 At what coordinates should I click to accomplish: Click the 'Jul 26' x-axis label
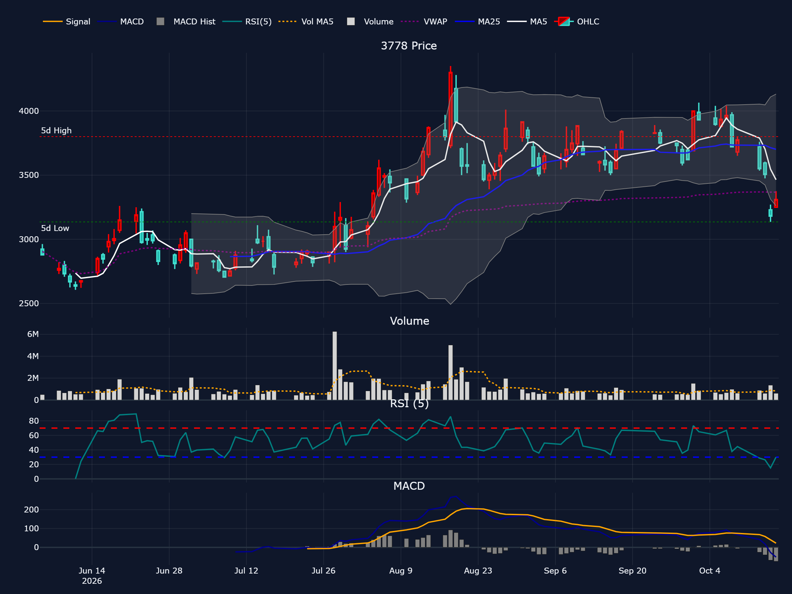324,571
